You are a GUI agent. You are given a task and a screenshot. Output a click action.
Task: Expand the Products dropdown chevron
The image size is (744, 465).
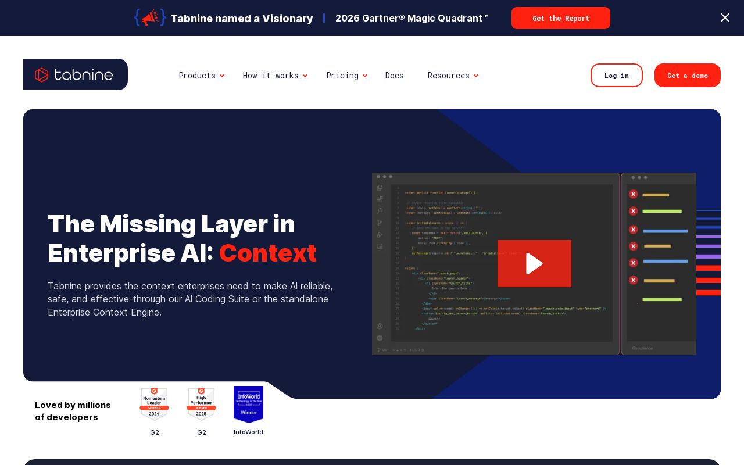tap(222, 76)
